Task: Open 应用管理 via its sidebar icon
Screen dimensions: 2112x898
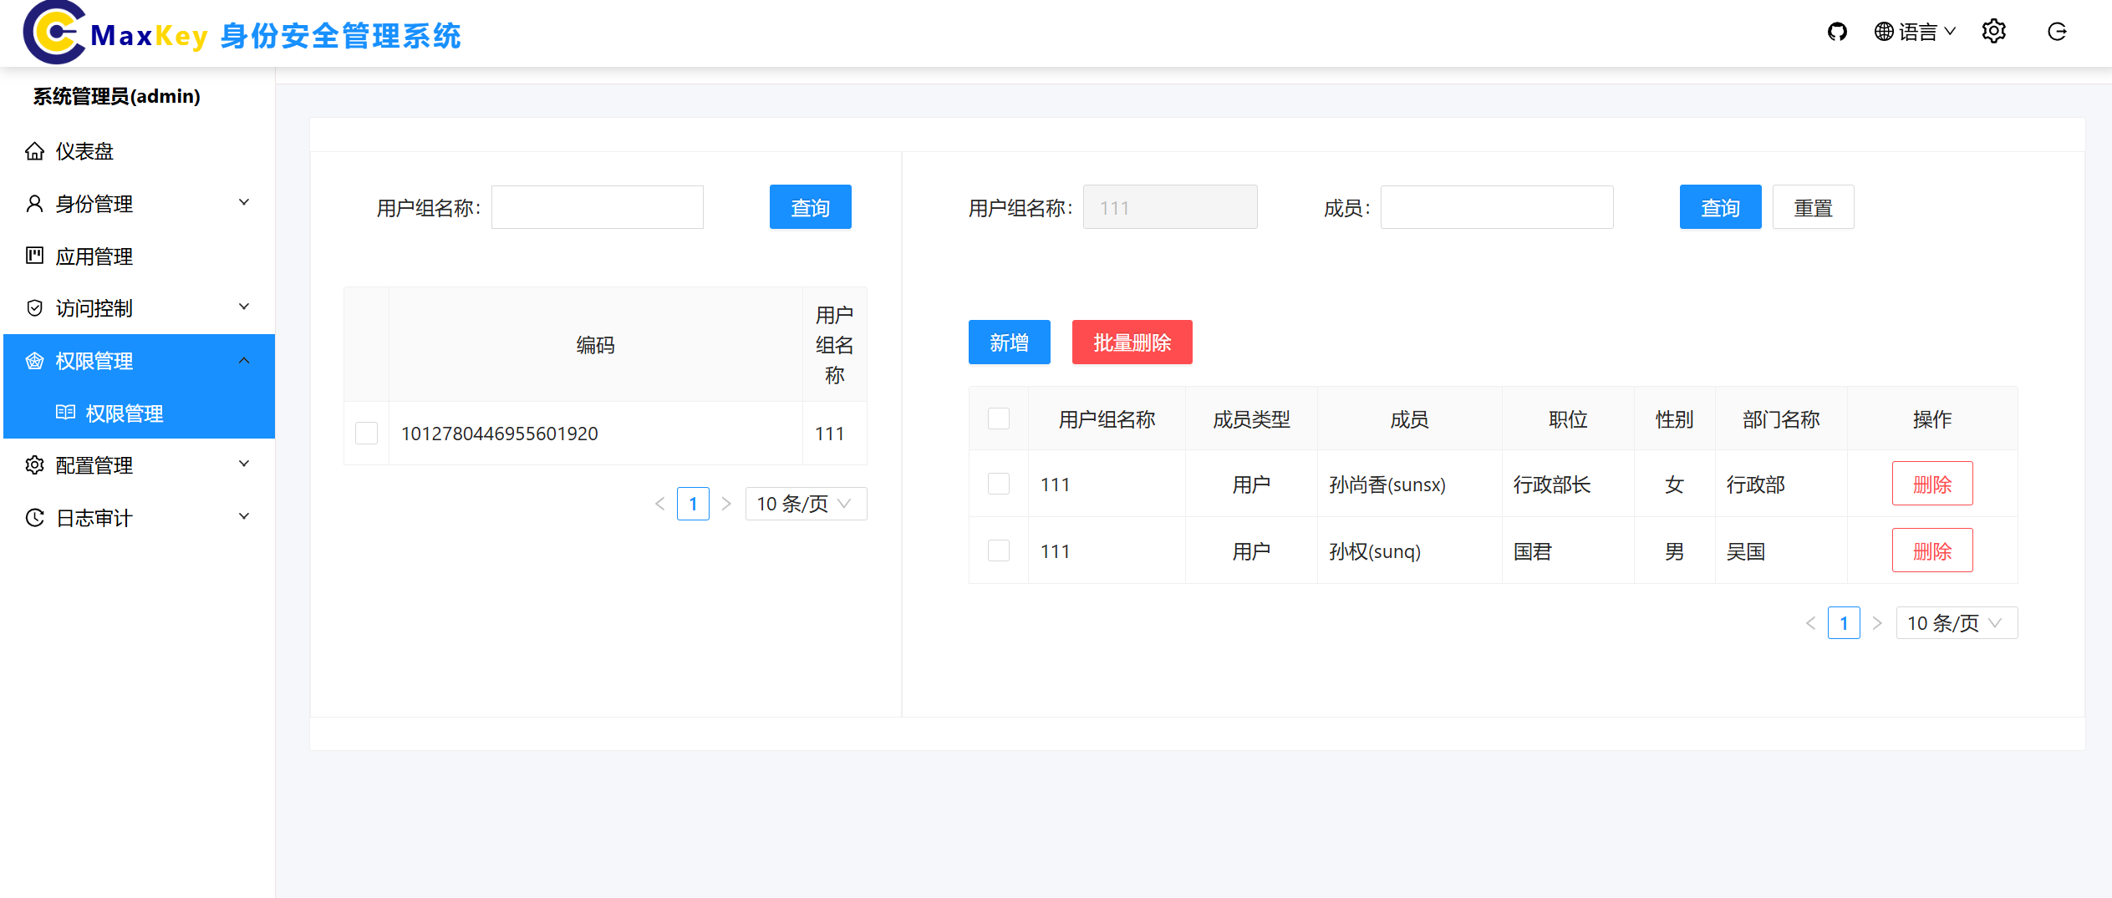Action: point(34,256)
